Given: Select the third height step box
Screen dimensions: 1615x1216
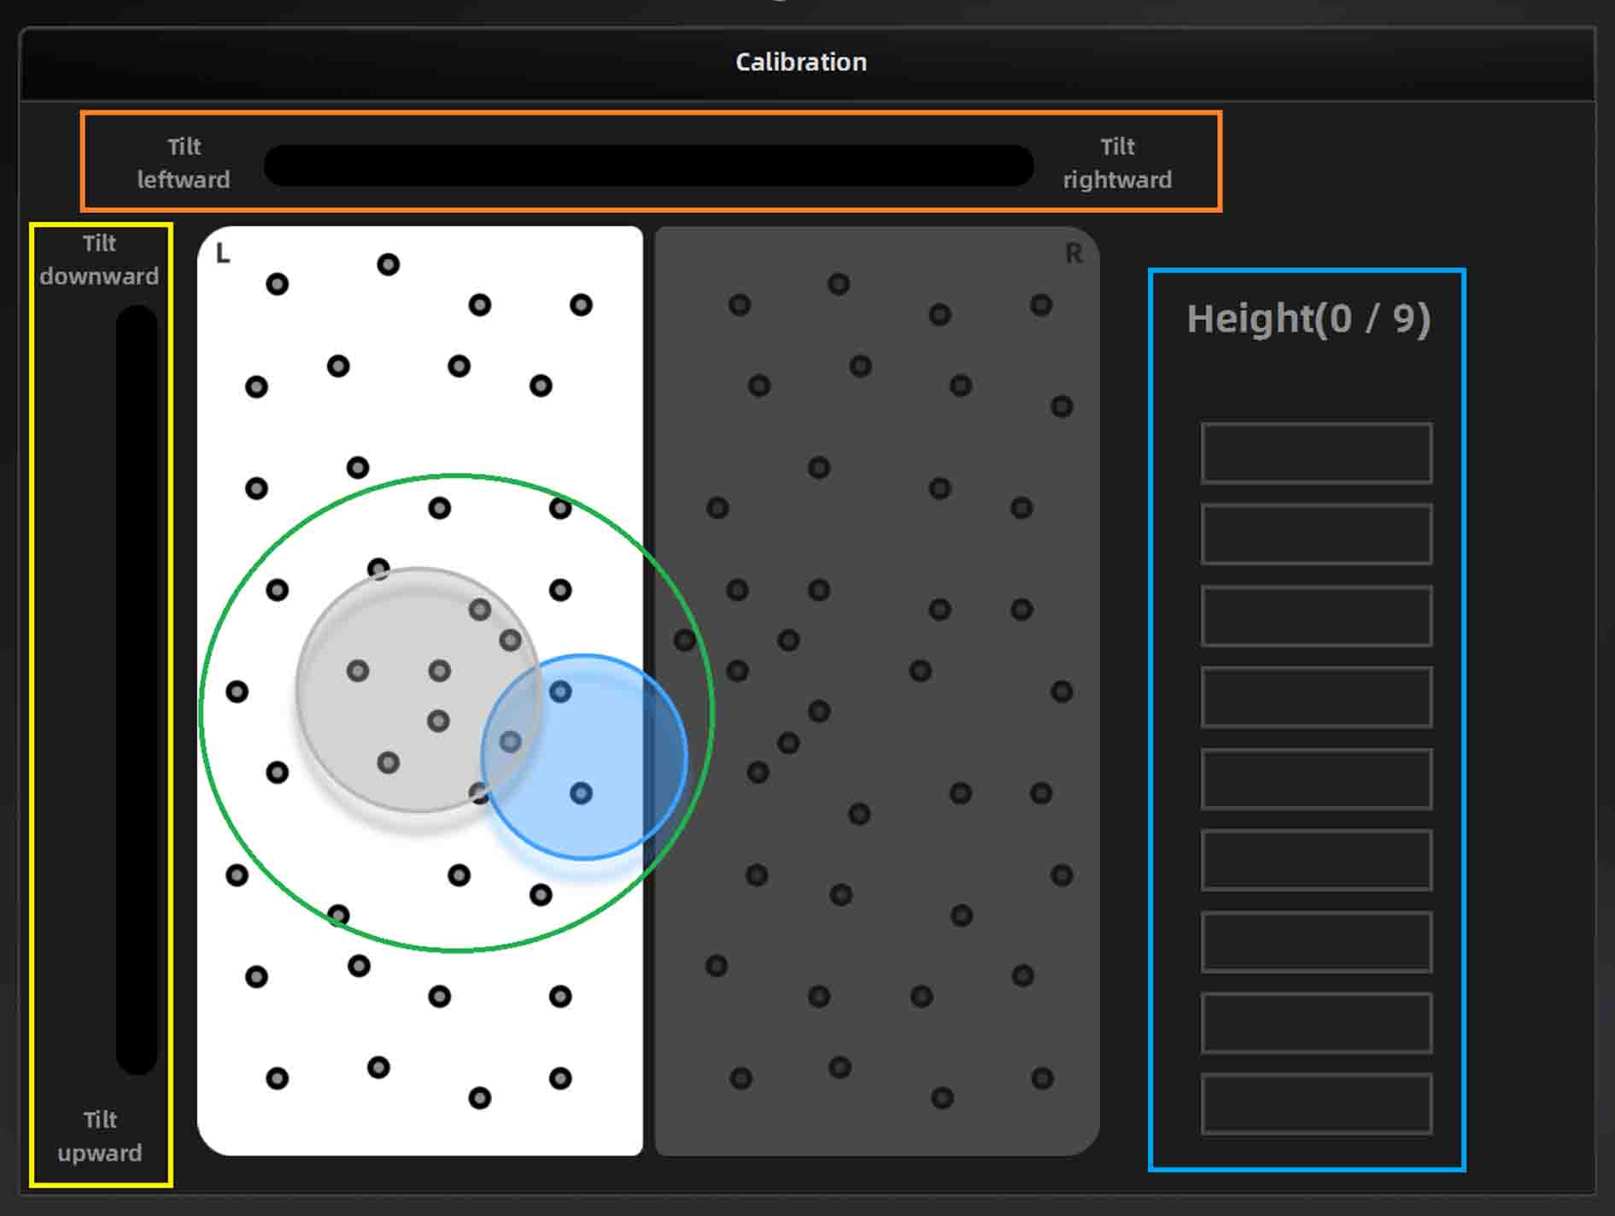Looking at the screenshot, I should (1315, 616).
